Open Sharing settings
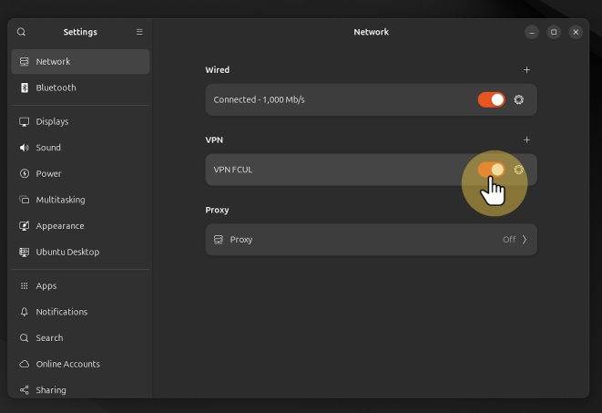Image resolution: width=602 pixels, height=413 pixels. click(80, 390)
